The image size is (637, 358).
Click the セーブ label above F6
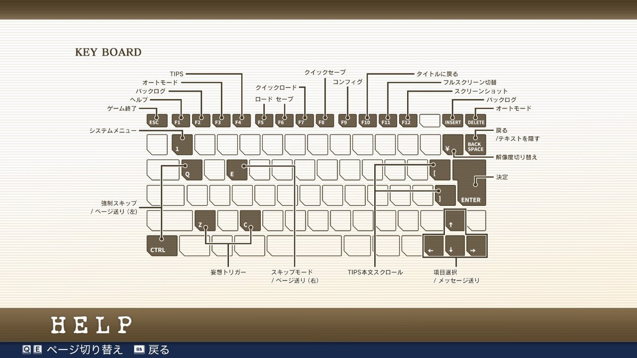pos(284,99)
